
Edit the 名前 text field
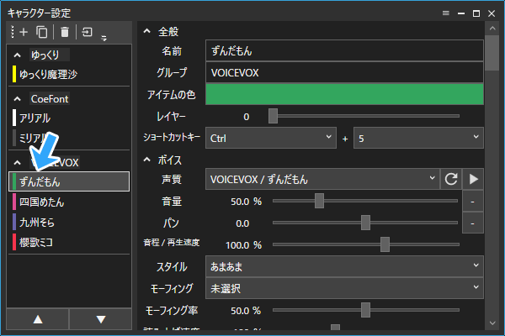tap(344, 50)
